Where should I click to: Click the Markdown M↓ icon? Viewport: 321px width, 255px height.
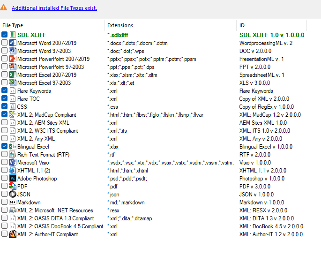13,202
